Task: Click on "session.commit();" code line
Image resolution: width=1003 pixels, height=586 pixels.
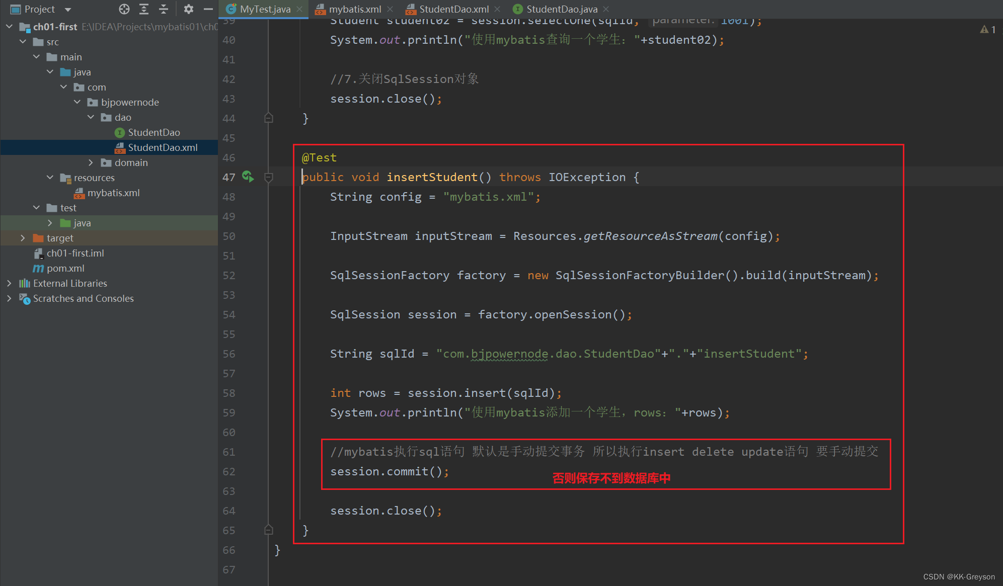Action: pos(390,471)
